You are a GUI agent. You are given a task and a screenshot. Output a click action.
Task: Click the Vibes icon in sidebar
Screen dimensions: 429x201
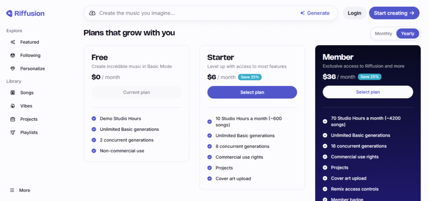(x=13, y=106)
